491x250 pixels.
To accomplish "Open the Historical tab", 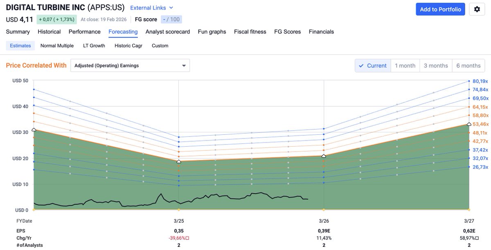I will (49, 31).
